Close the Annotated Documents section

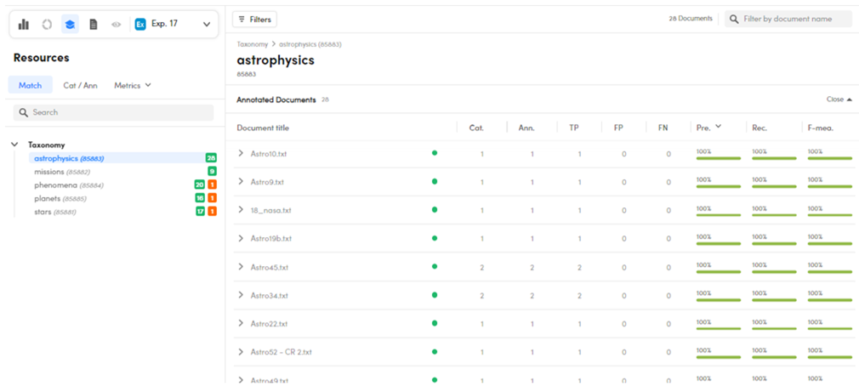(x=834, y=99)
